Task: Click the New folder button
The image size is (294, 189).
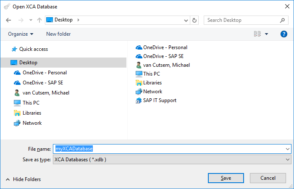Action: [x=58, y=34]
